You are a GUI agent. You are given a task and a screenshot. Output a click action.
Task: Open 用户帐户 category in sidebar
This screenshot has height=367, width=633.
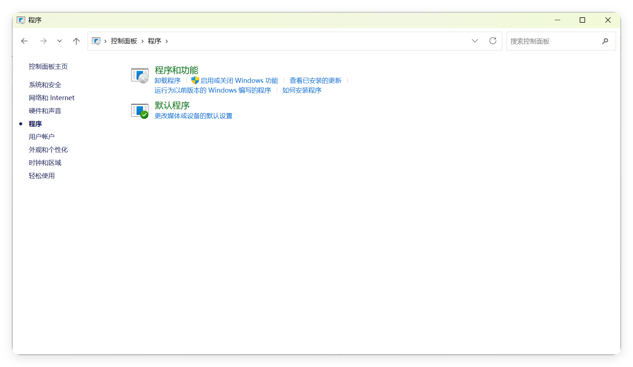pyautogui.click(x=42, y=137)
